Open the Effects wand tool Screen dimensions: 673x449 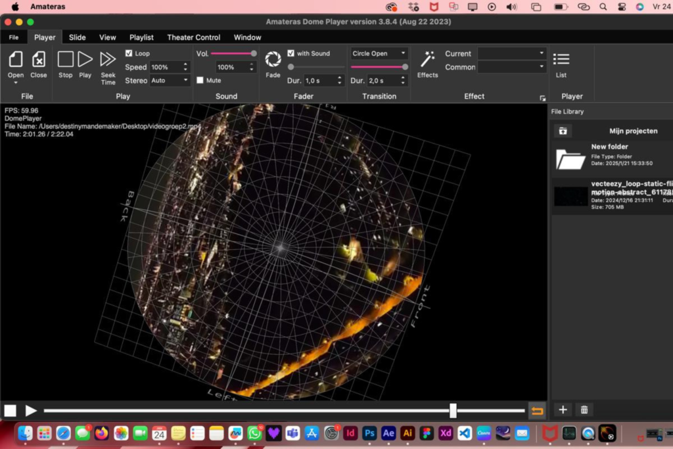pos(427,59)
